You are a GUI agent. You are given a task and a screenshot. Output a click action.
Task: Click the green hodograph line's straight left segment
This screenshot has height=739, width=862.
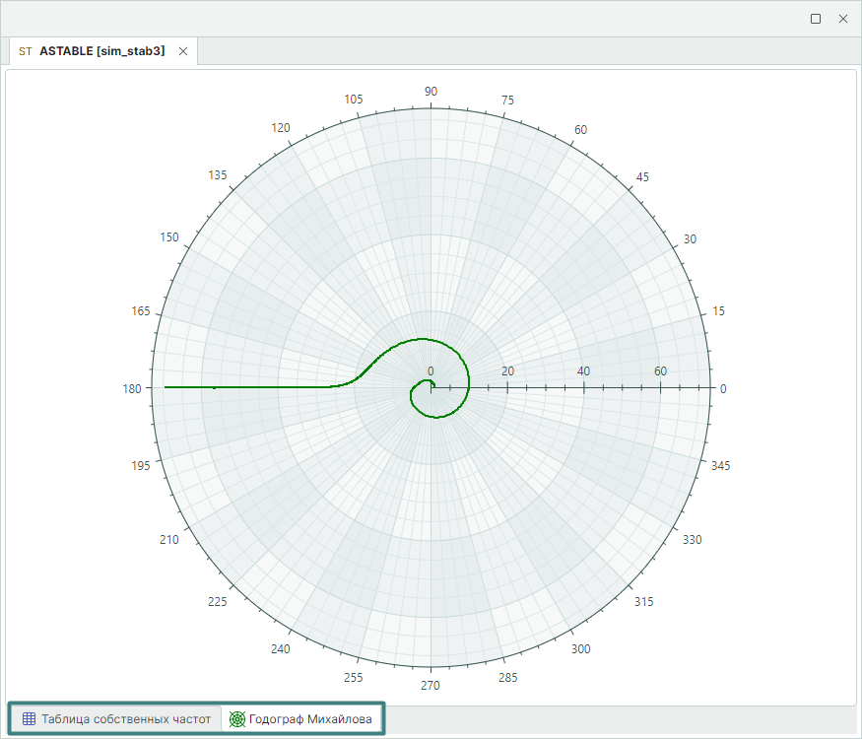(246, 388)
